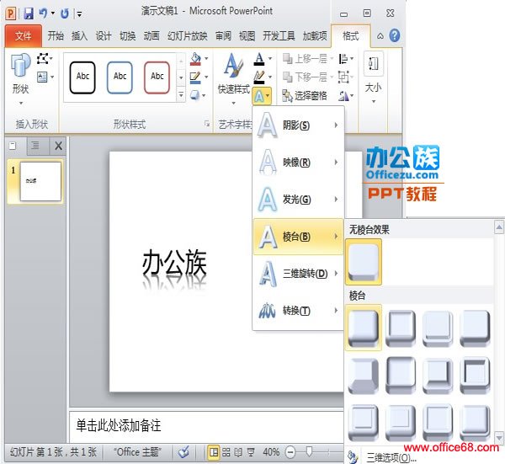Open the Shapes gallery icon
This screenshot has height=464, width=505.
point(20,65)
